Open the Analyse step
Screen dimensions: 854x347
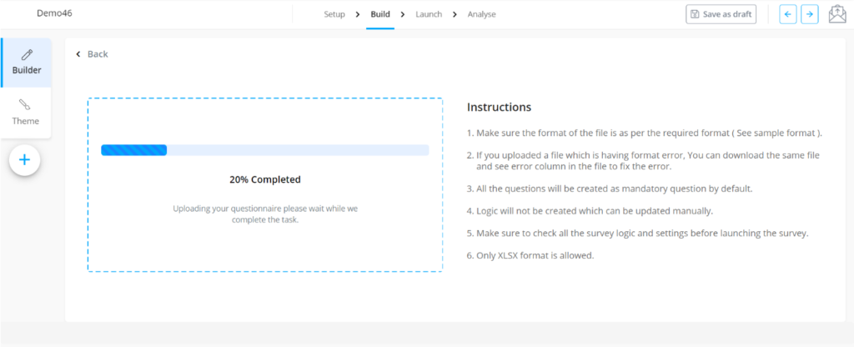[x=482, y=14]
